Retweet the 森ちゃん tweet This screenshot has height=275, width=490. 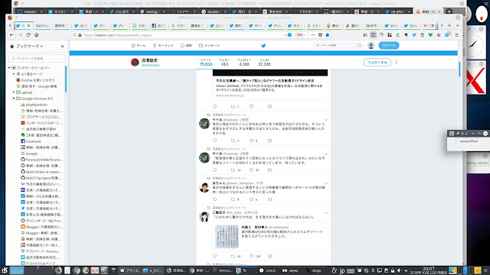233,199
